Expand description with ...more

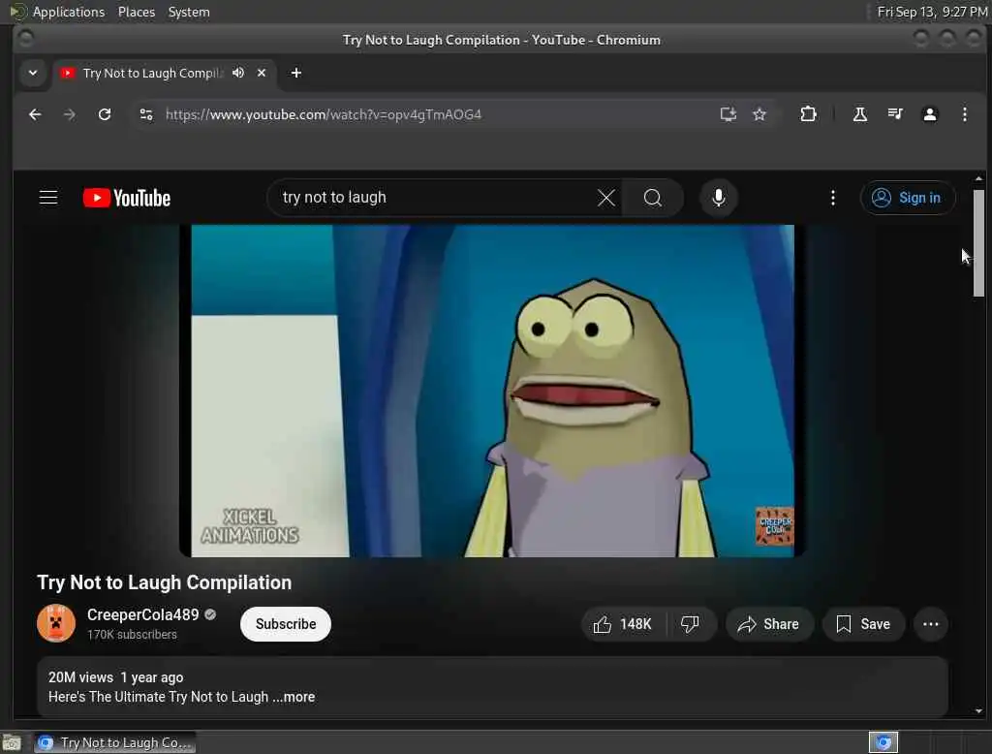(294, 697)
